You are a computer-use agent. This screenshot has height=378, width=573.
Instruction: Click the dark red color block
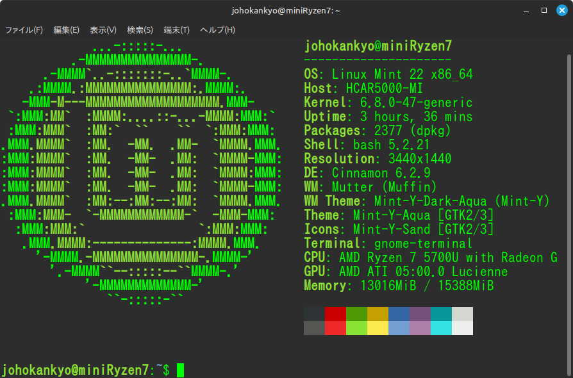pos(335,314)
